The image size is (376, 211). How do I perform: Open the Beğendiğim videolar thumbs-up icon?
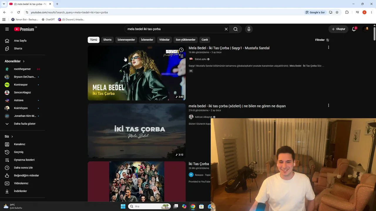click(7, 176)
